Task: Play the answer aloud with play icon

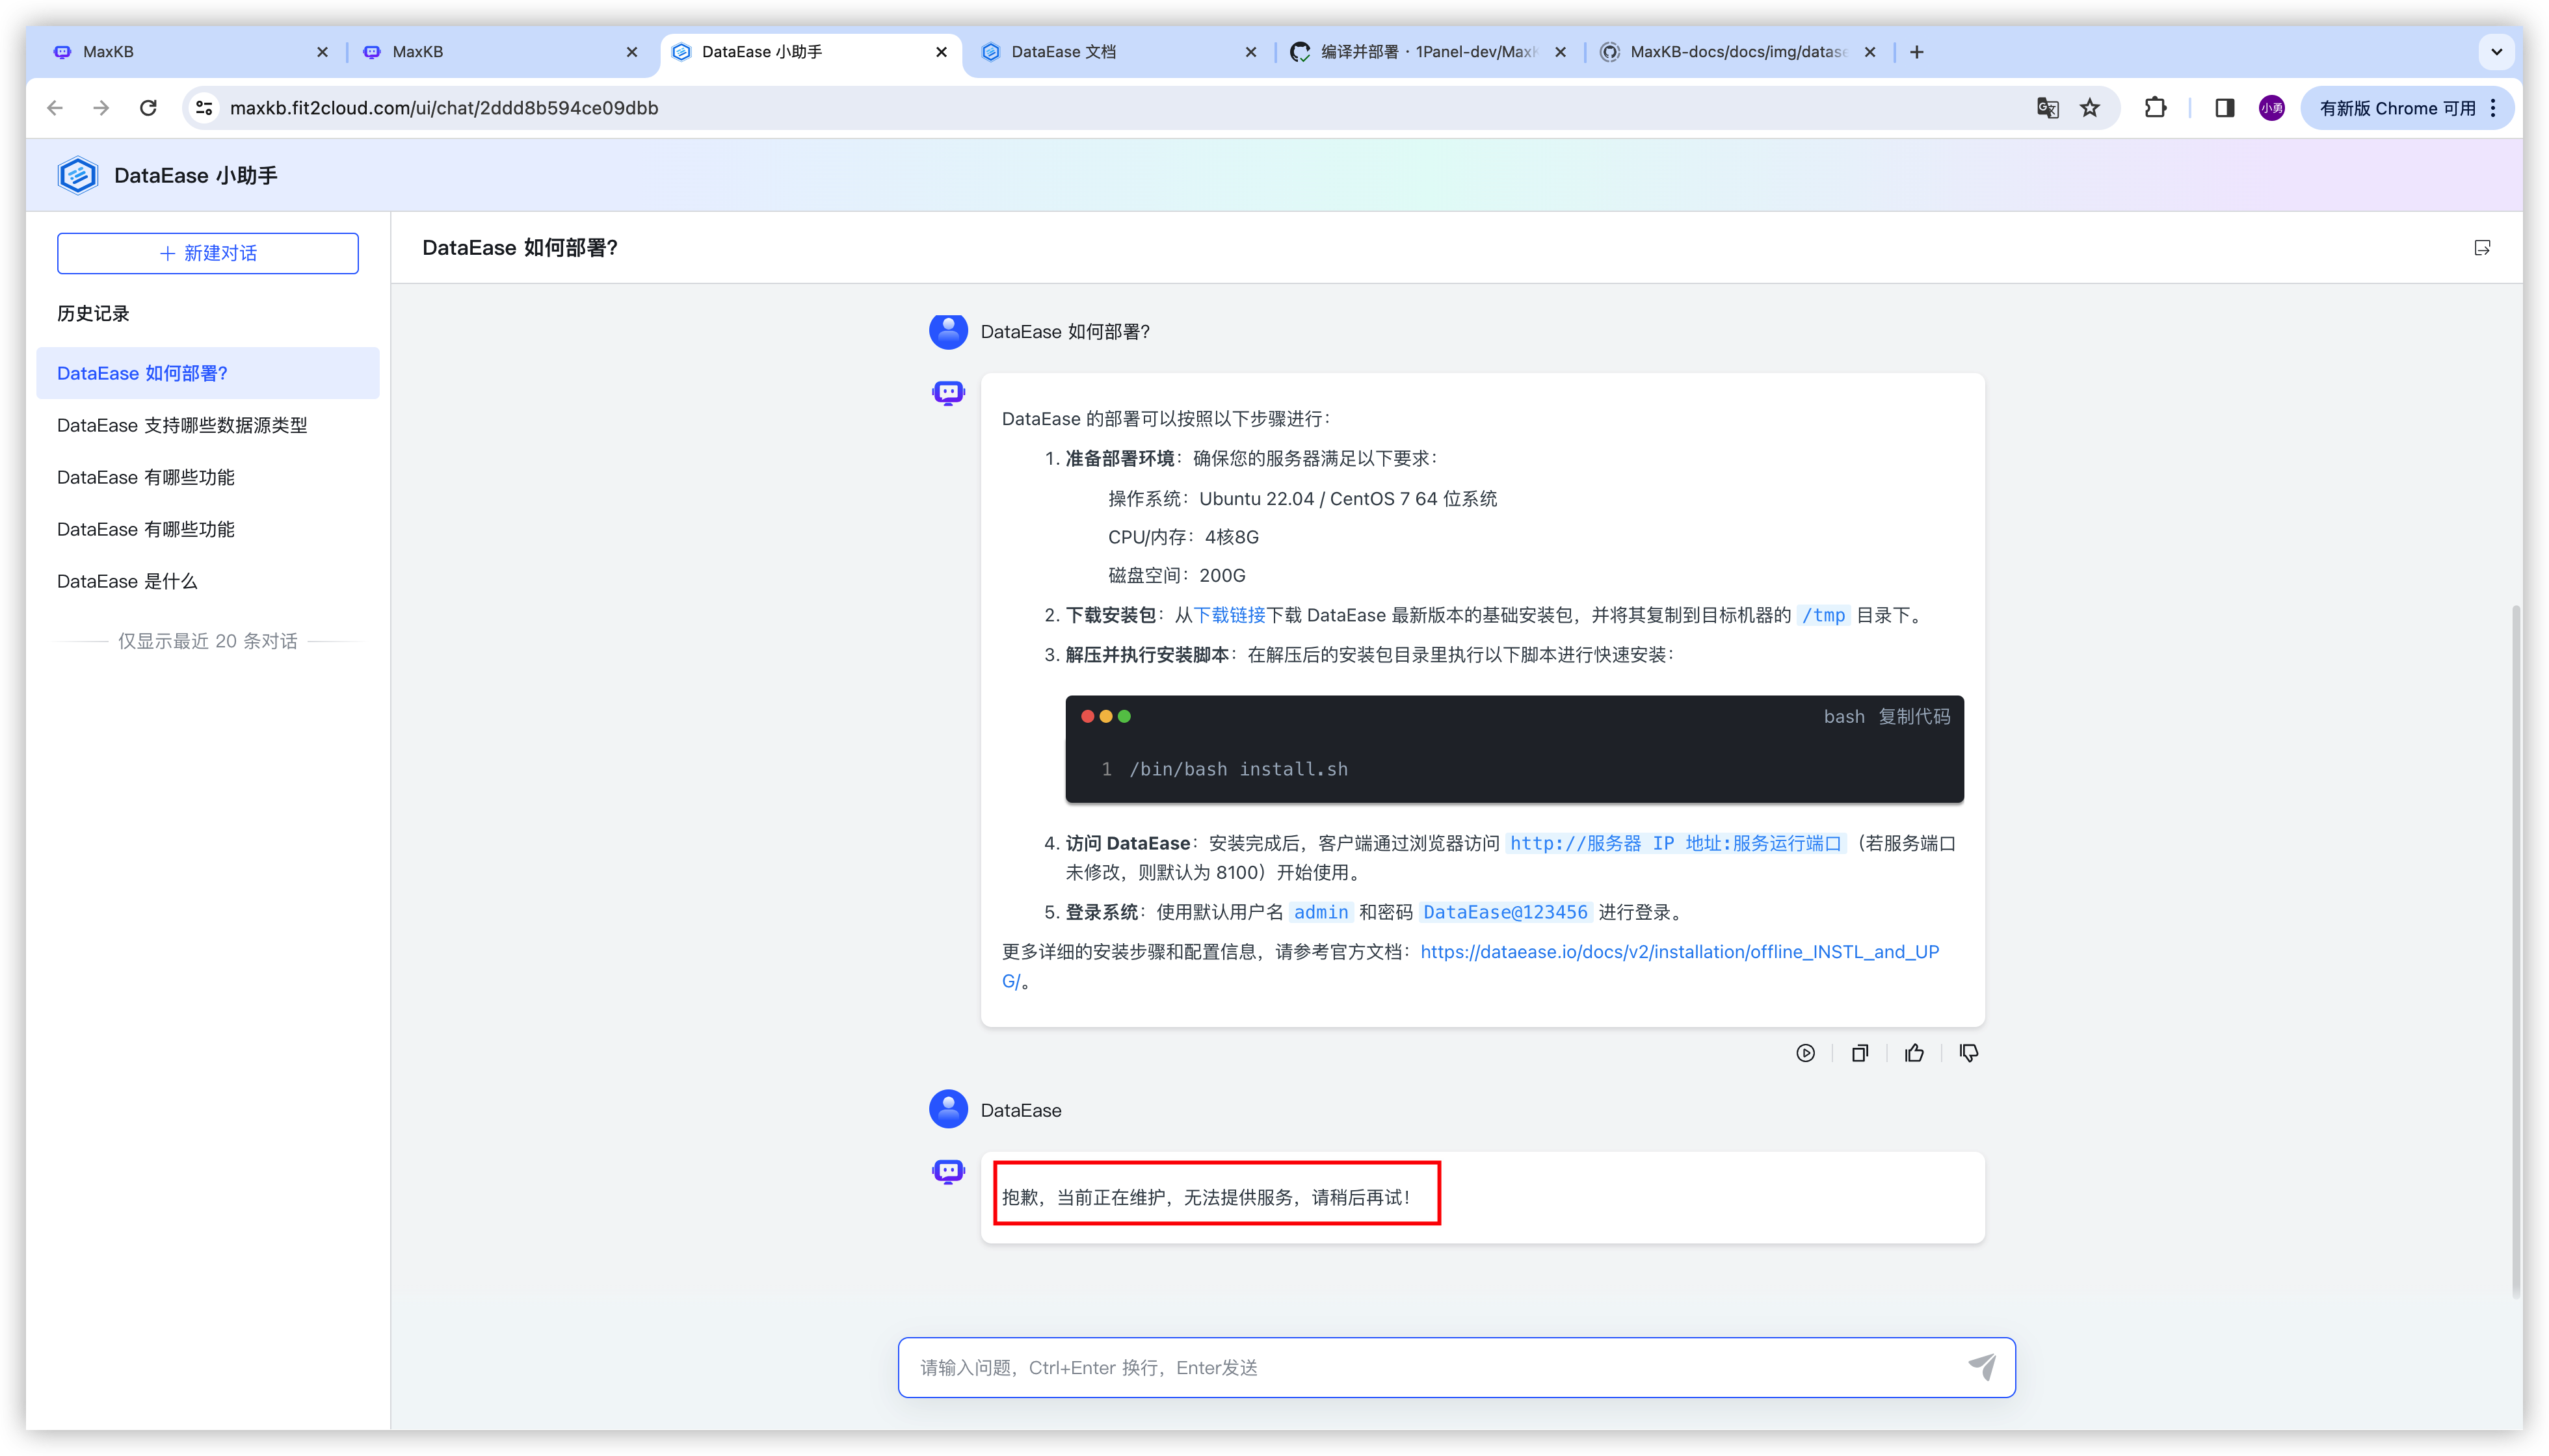Action: pyautogui.click(x=1804, y=1053)
